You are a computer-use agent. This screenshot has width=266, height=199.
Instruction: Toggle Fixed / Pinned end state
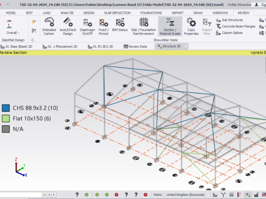[103, 26]
